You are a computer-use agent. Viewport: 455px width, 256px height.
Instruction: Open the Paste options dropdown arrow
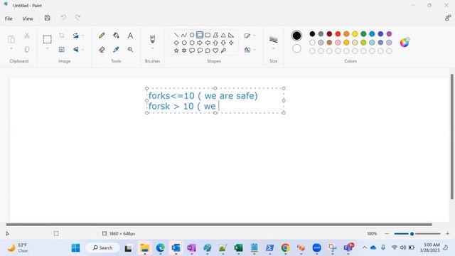(11, 48)
